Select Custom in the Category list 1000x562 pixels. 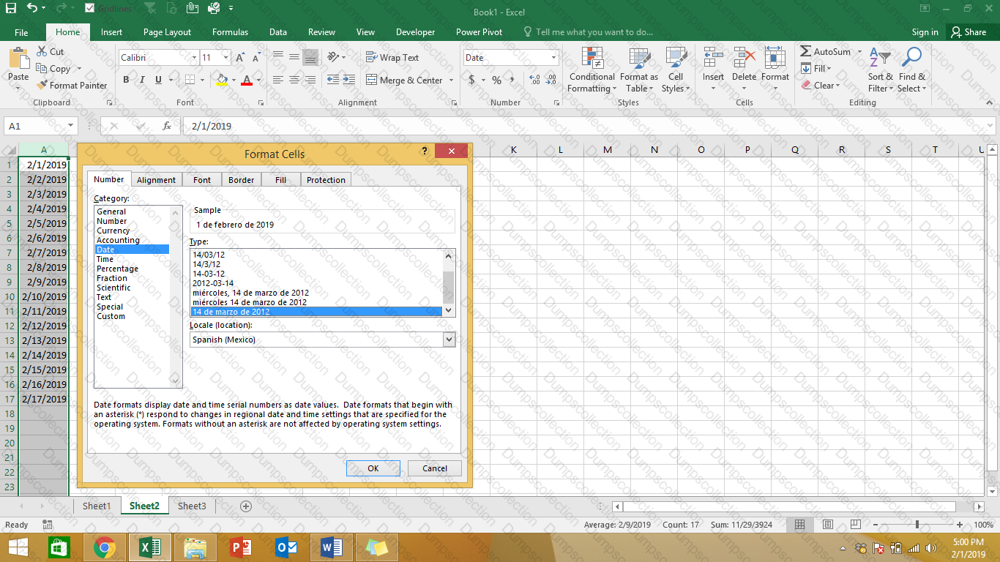111,316
